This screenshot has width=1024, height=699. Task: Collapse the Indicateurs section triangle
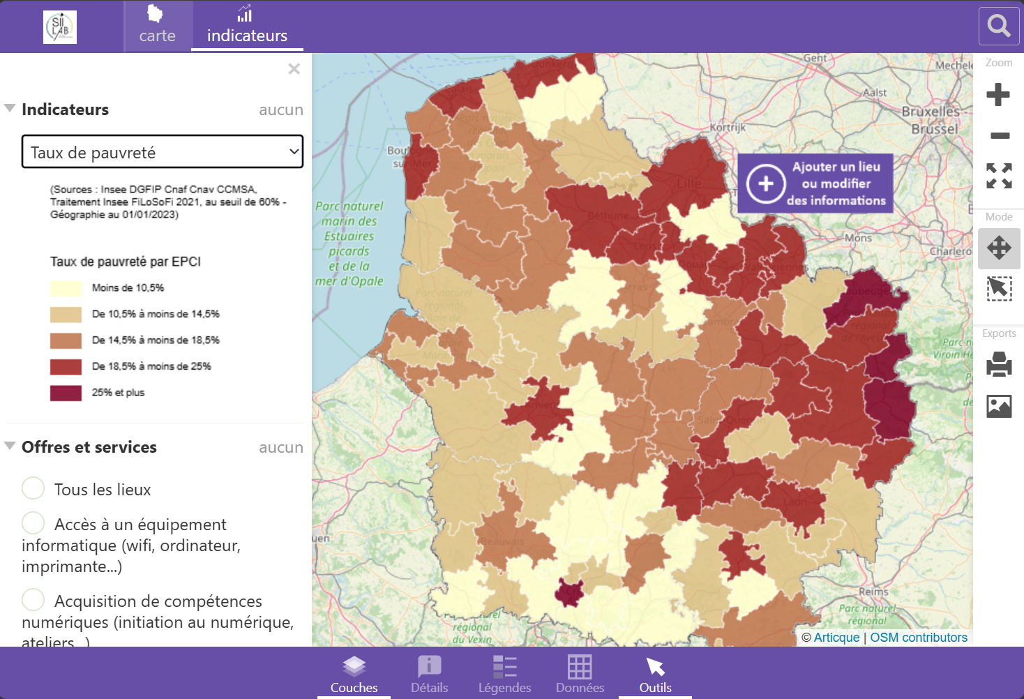[x=10, y=108]
